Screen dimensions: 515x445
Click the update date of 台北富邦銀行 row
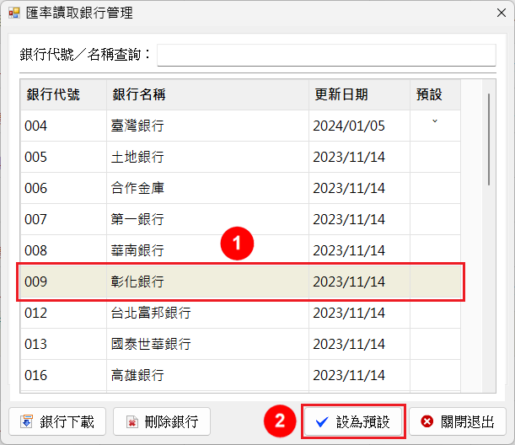click(x=359, y=313)
